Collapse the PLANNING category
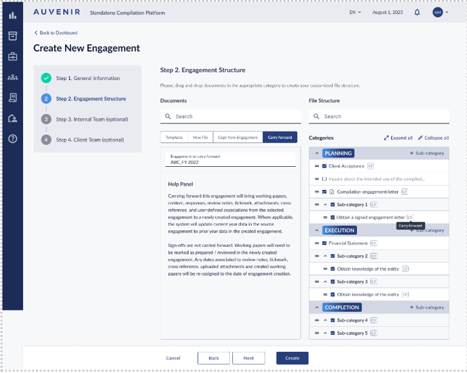This screenshot has width=467, height=373. [x=316, y=153]
